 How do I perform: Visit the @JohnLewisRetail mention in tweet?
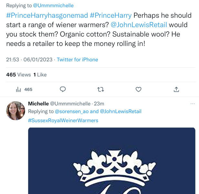pos(139,25)
